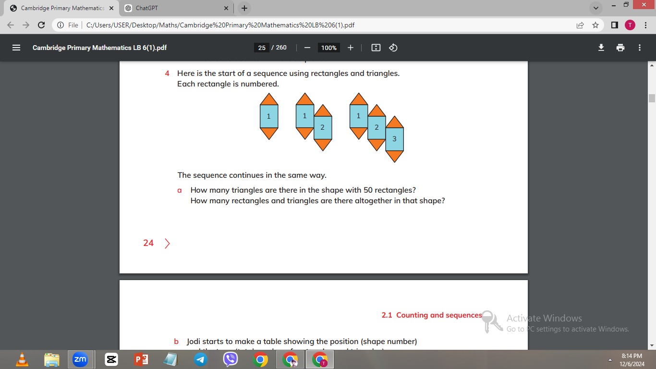
Task: Open the PDF viewer more actions menu
Action: 640,48
